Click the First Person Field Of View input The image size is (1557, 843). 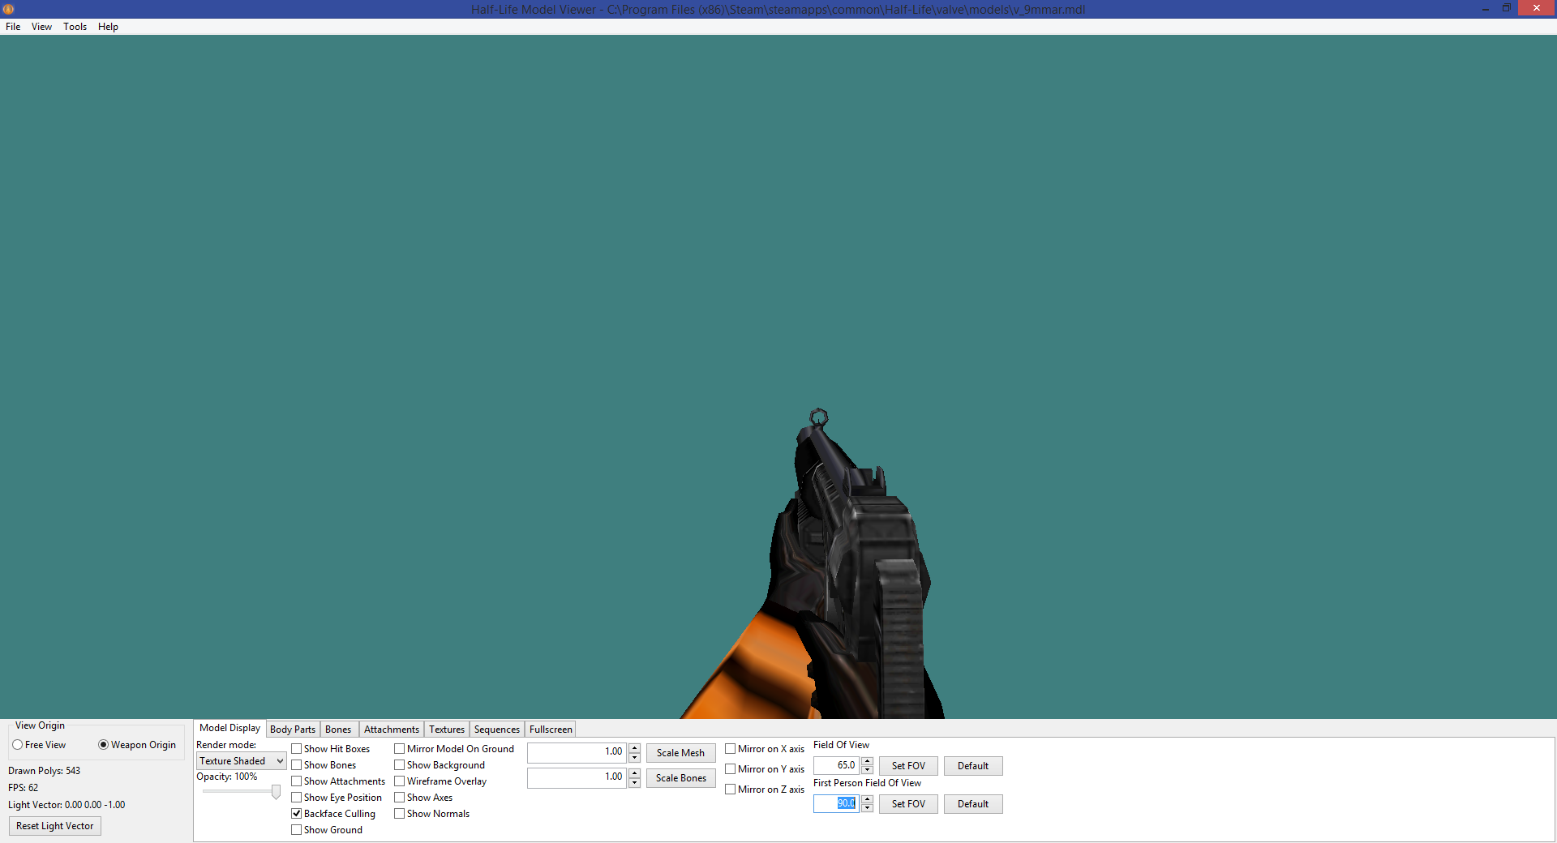836,803
